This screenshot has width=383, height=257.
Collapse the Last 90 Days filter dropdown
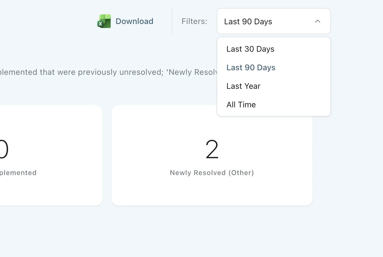click(x=274, y=21)
